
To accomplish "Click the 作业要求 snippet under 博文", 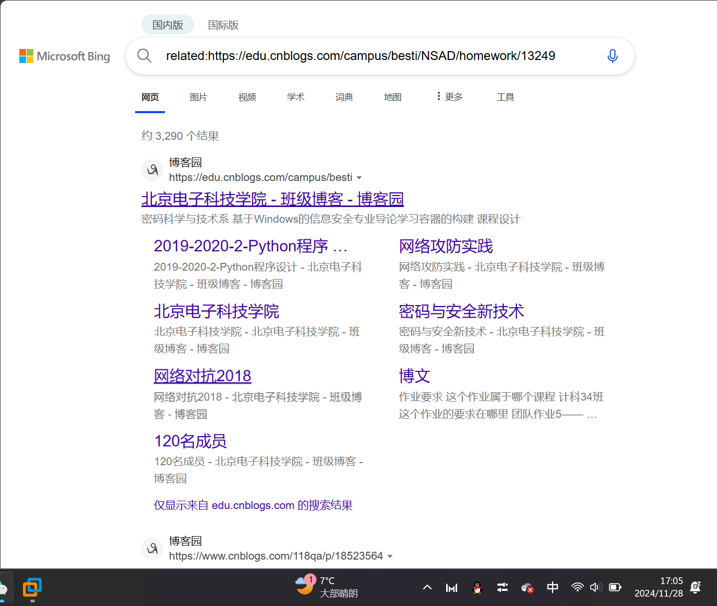I will click(x=501, y=406).
